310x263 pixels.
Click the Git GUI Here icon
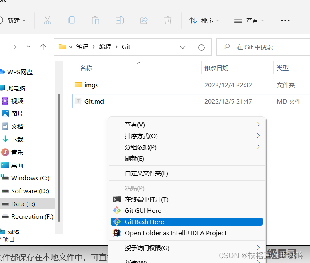(x=117, y=210)
